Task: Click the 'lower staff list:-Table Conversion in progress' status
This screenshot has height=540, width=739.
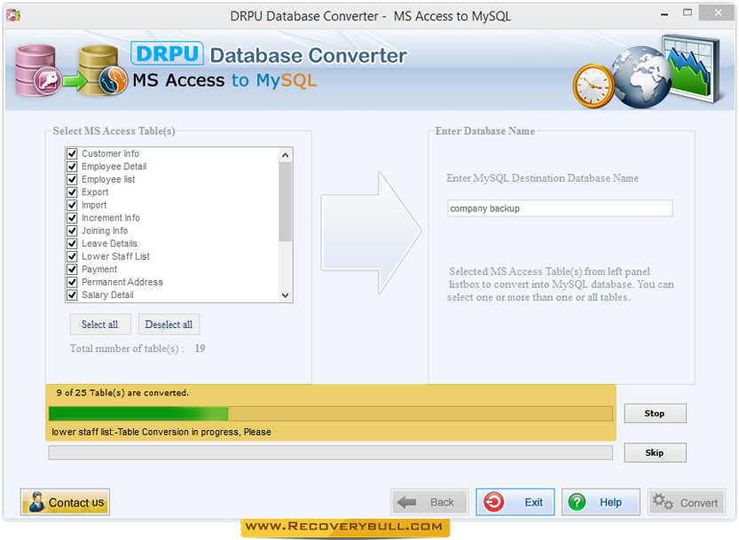Action: (161, 432)
